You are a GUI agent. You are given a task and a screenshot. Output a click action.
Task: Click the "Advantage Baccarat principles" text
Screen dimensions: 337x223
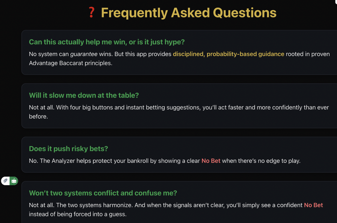tap(70, 63)
